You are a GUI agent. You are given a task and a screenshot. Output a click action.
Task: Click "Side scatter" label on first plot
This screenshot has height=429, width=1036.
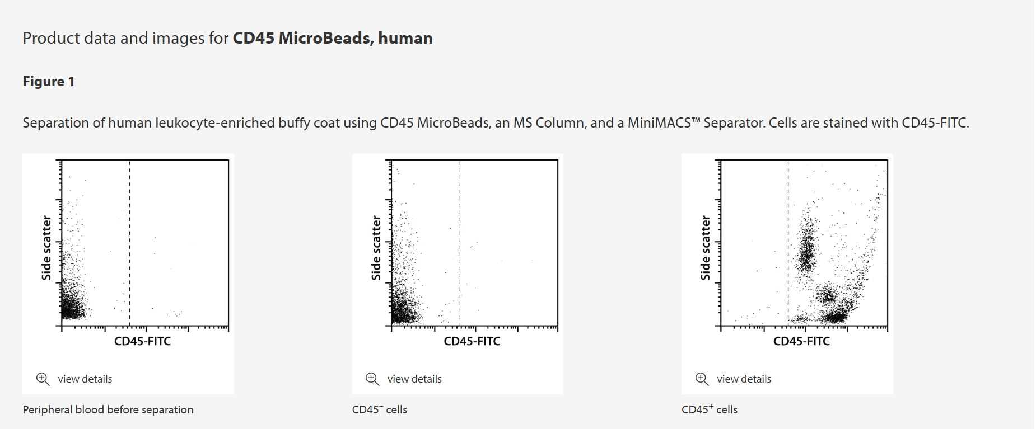coord(46,248)
